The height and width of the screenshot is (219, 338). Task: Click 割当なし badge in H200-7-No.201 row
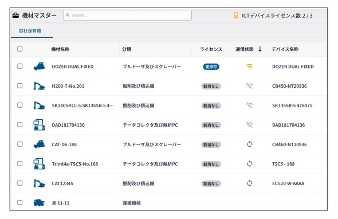tap(211, 87)
